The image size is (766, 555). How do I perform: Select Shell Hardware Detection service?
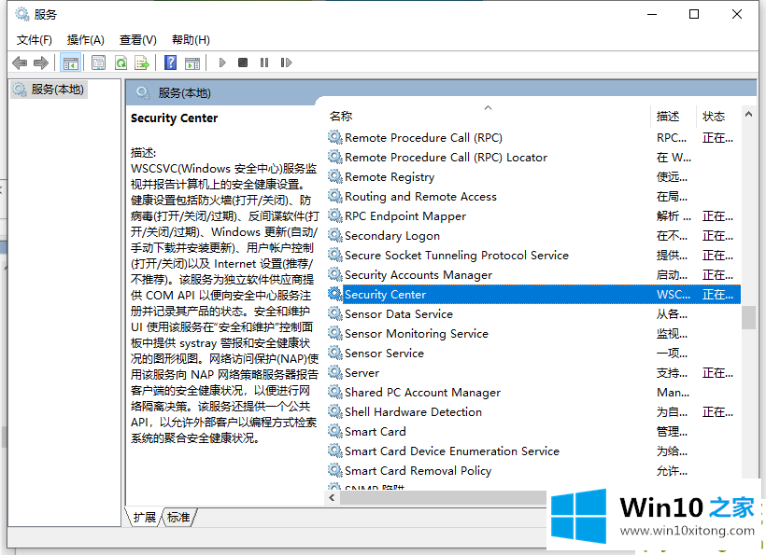(x=533, y=411)
